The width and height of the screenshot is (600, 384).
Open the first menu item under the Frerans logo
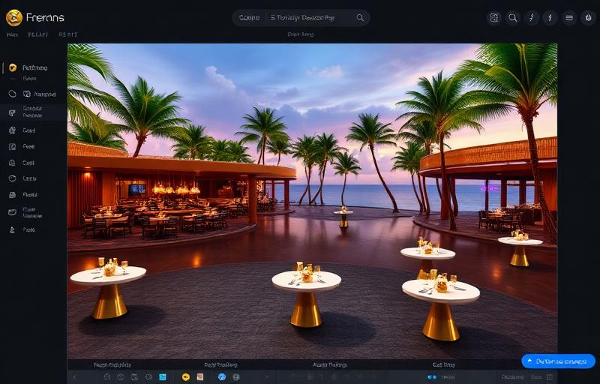tap(12, 34)
